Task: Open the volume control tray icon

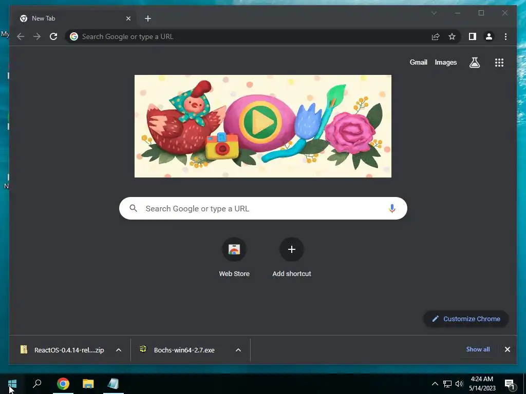Action: point(459,384)
